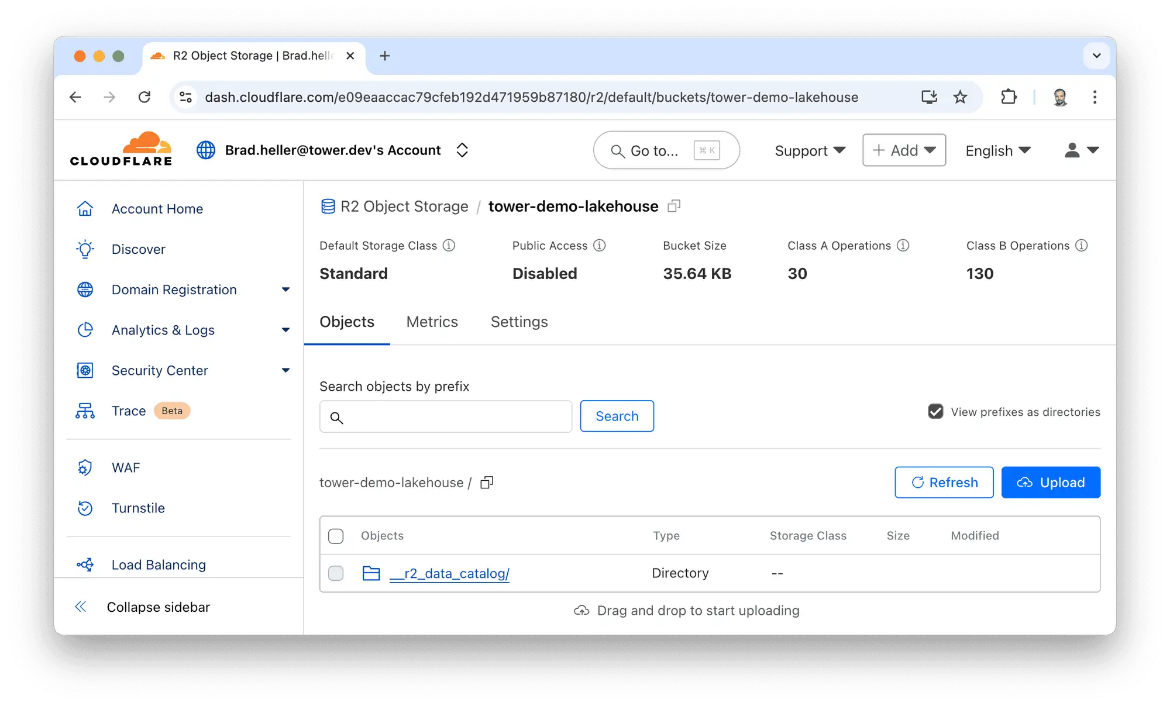Screen dimensions: 1170x706
Task: Click the Brad.heller@tower.dev's Account name
Action: pos(333,150)
